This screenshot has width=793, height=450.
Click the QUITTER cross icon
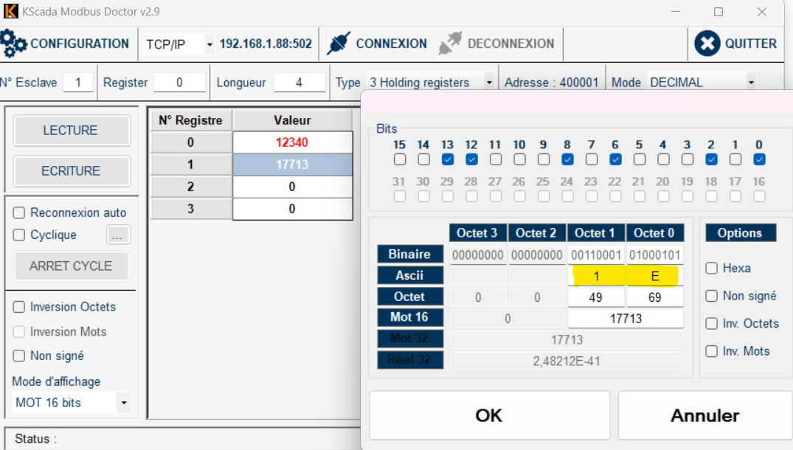click(x=707, y=44)
